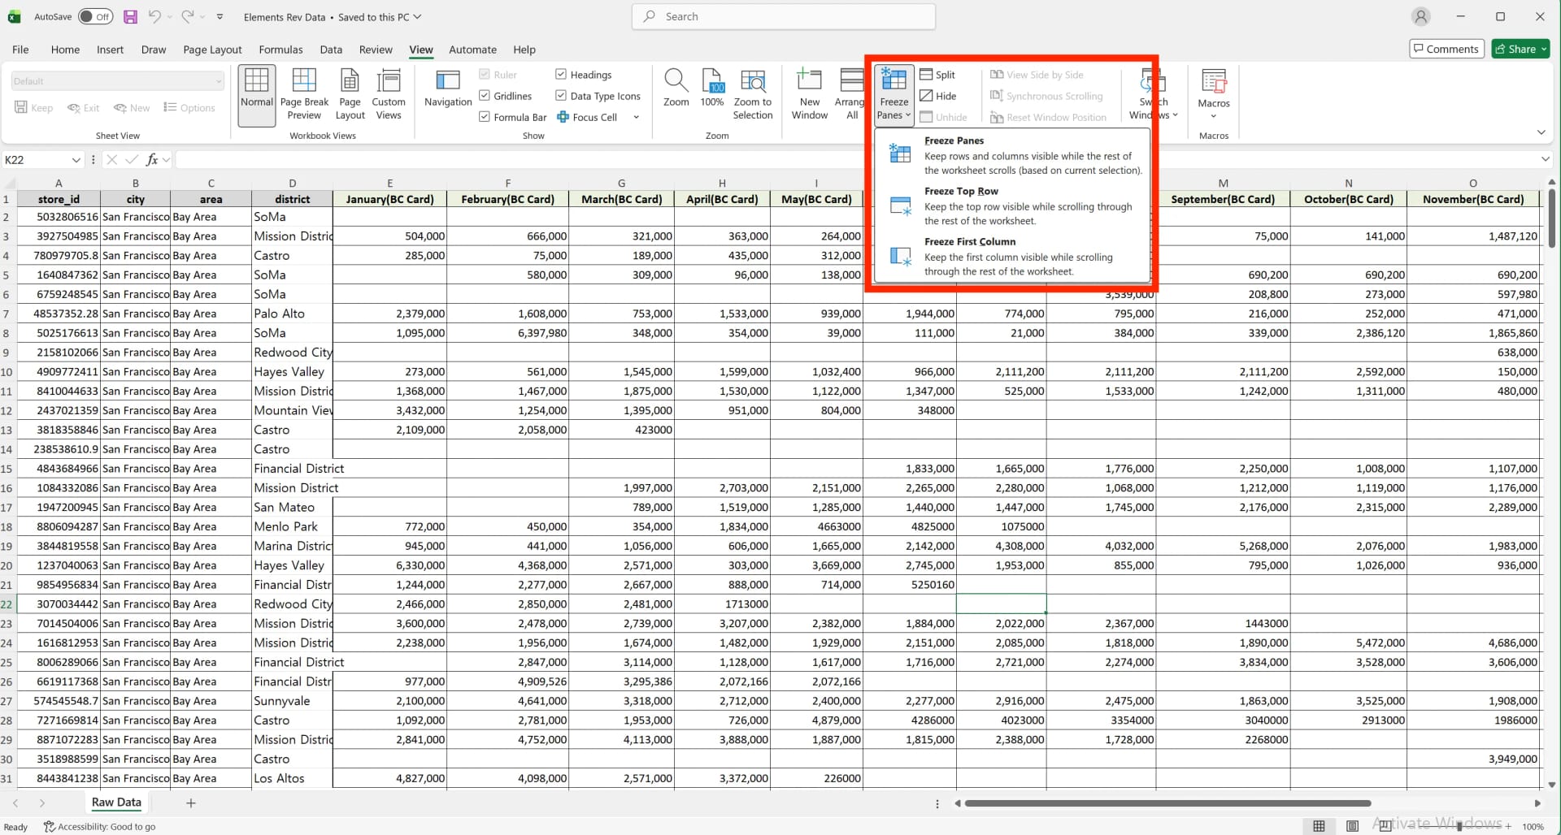Enable the Ruler checkbox
The height and width of the screenshot is (835, 1561).
point(484,74)
